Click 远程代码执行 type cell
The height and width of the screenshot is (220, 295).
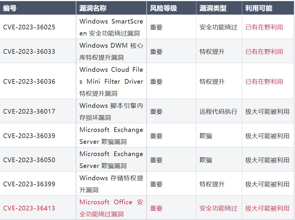pyautogui.click(x=218, y=111)
